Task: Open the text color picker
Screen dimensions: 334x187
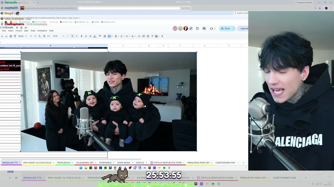Action: point(95,36)
